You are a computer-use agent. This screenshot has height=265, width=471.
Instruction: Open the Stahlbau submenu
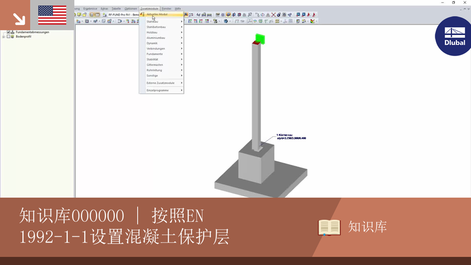click(x=161, y=22)
